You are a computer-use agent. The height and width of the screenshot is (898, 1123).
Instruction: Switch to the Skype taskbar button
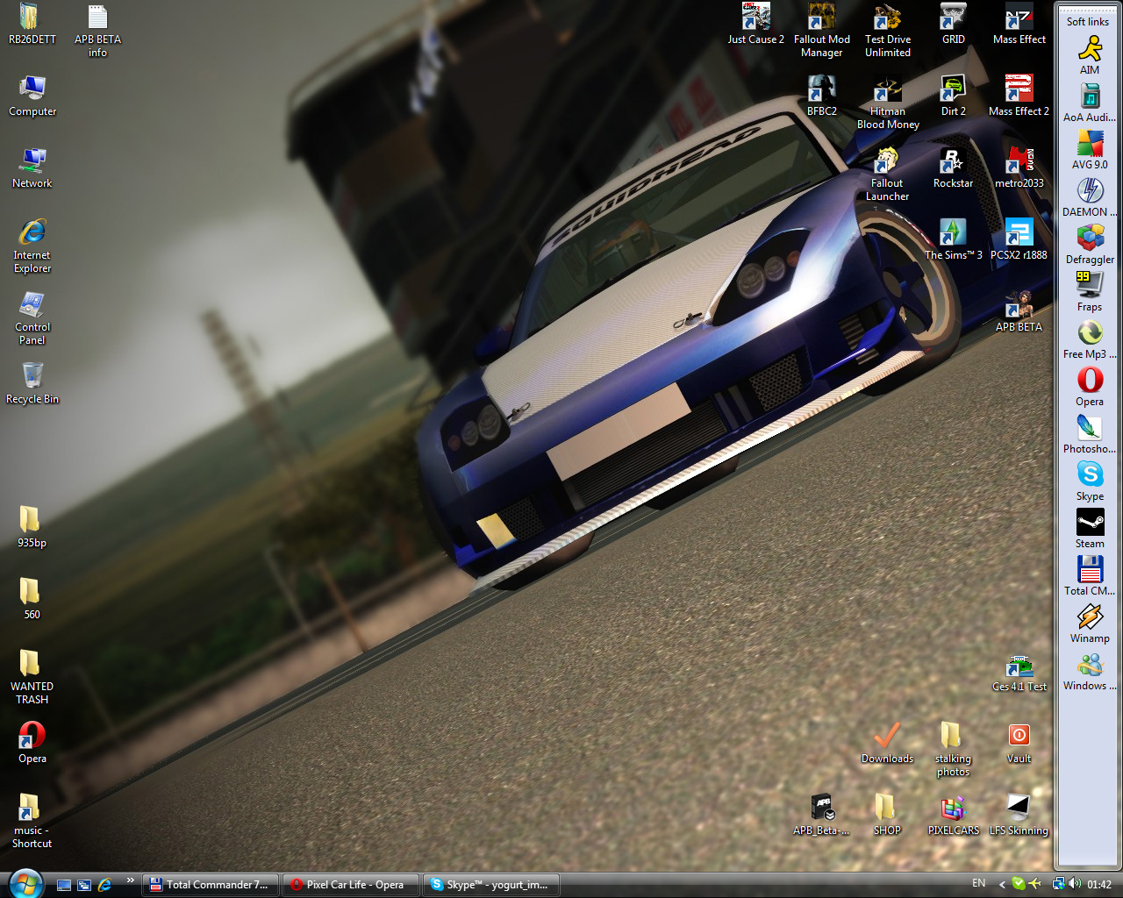(491, 885)
